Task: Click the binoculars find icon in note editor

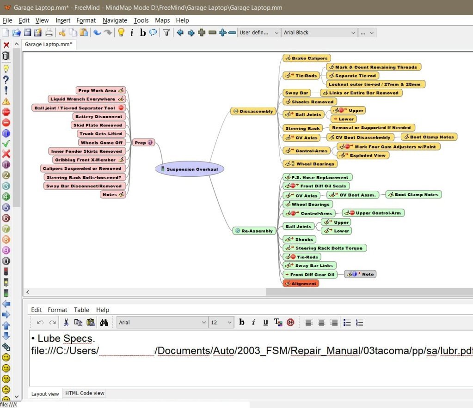Action: click(104, 323)
